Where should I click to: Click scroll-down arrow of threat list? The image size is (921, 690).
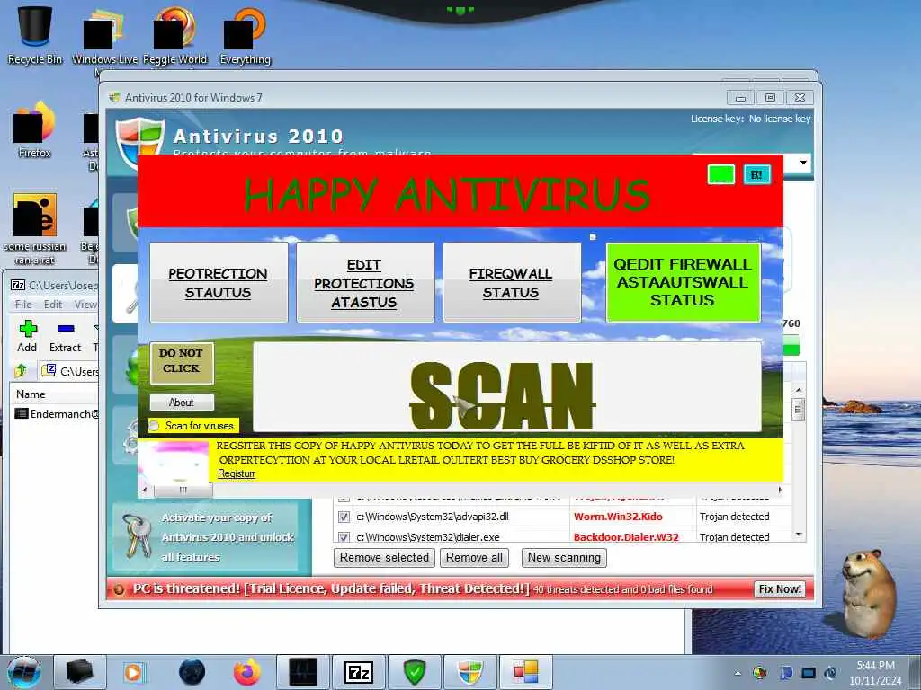[x=799, y=535]
